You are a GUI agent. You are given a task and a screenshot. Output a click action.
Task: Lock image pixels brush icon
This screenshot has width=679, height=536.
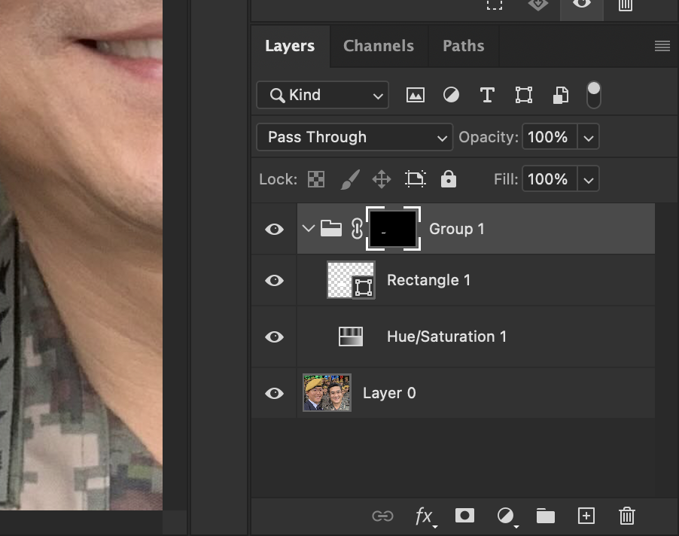(x=350, y=179)
